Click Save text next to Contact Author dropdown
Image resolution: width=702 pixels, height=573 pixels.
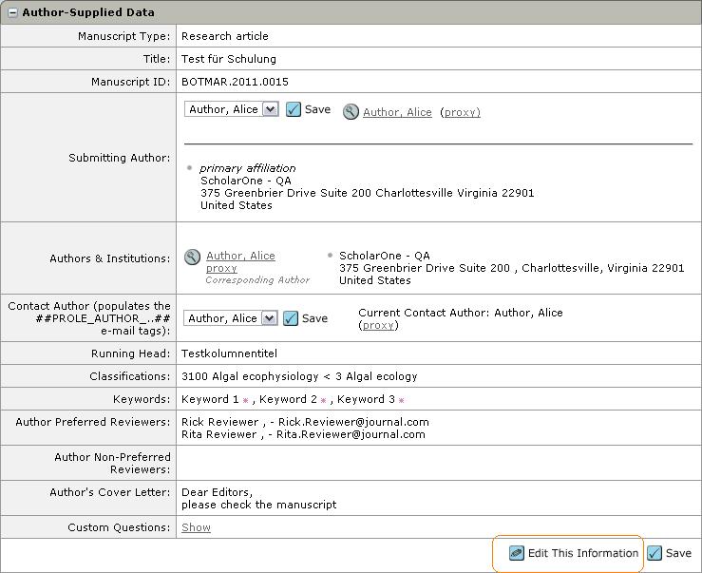(314, 318)
